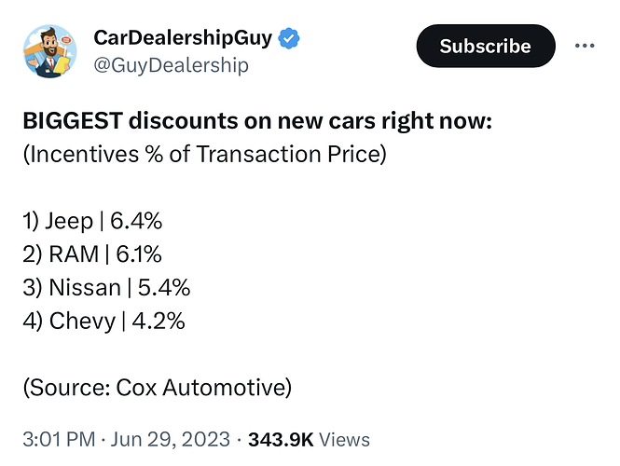Click the blue verified checkmark badge
The width and height of the screenshot is (620, 466).
[x=289, y=38]
